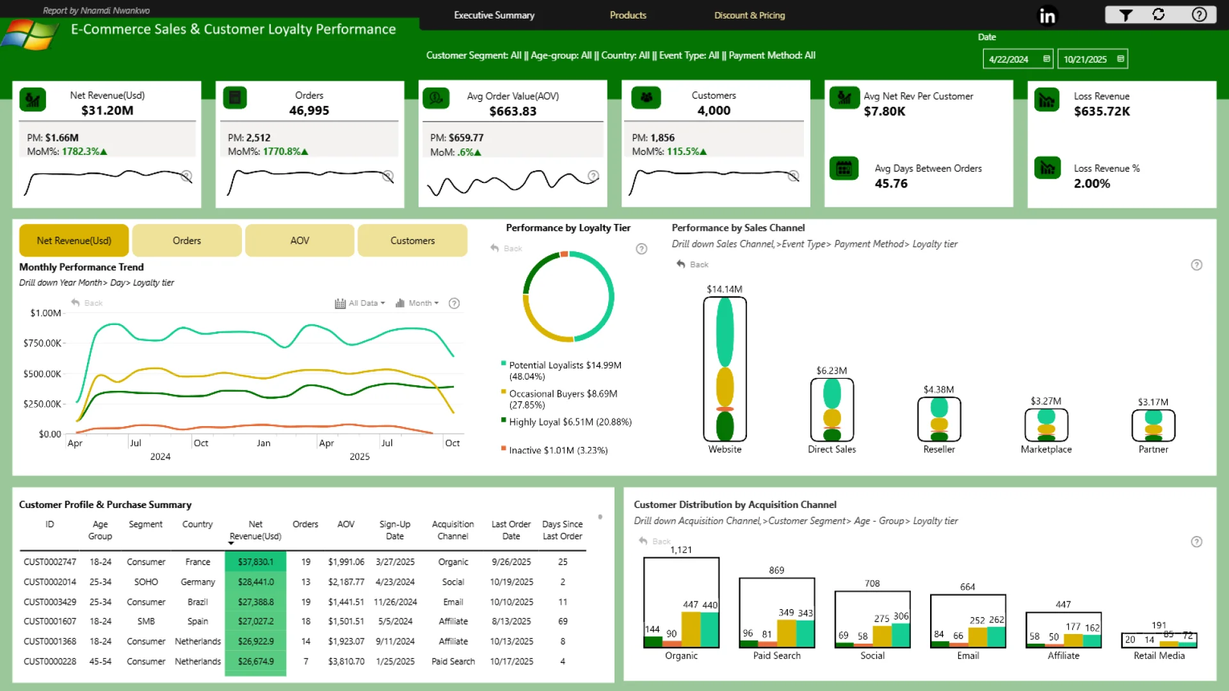1229x691 pixels.
Task: Click help icon on Acquisition Channel chart
Action: point(1196,542)
